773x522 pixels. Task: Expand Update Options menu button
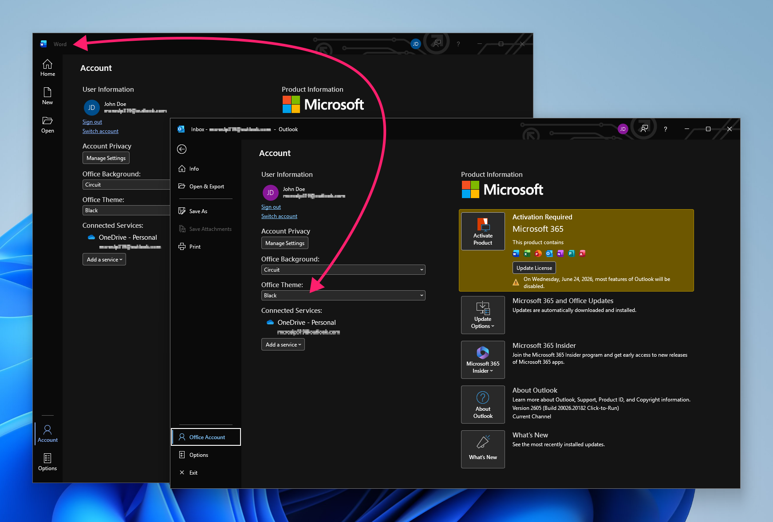tap(483, 315)
